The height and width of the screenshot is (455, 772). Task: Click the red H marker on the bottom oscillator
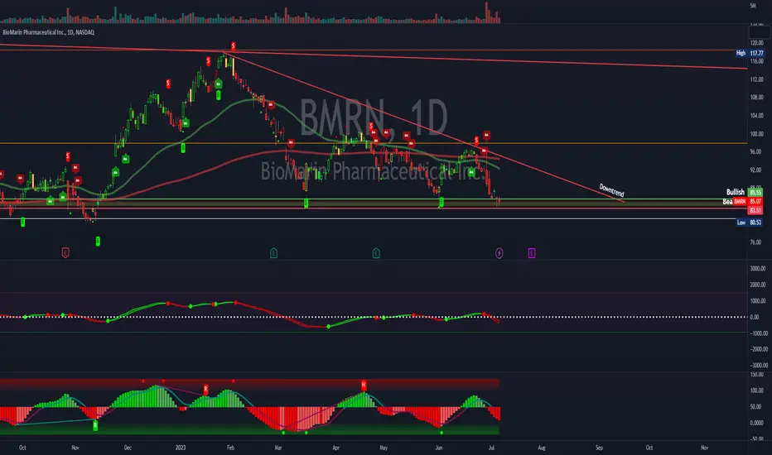pos(364,386)
